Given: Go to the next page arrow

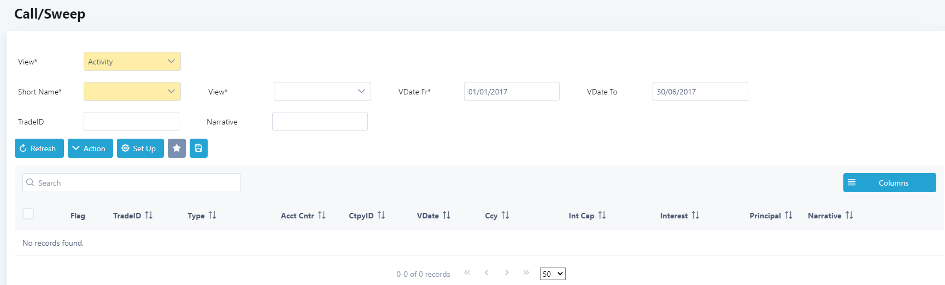Looking at the screenshot, I should (507, 272).
